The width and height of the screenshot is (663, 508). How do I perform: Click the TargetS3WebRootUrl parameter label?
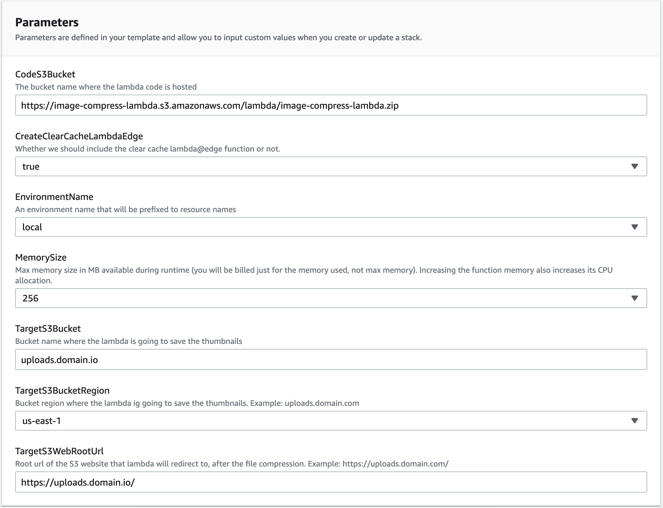(59, 451)
